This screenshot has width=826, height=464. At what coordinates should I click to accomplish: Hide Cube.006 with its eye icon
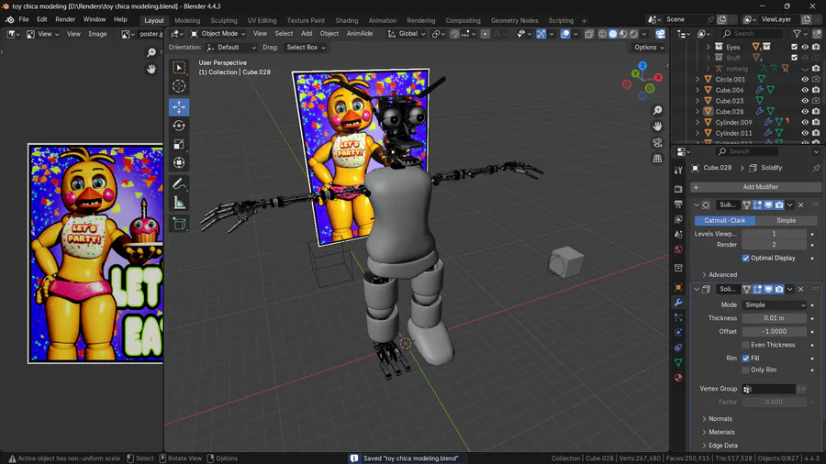[805, 90]
